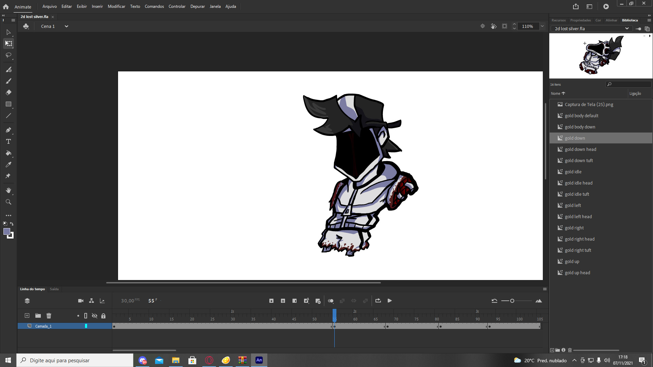Play the timeline animation

click(x=390, y=301)
